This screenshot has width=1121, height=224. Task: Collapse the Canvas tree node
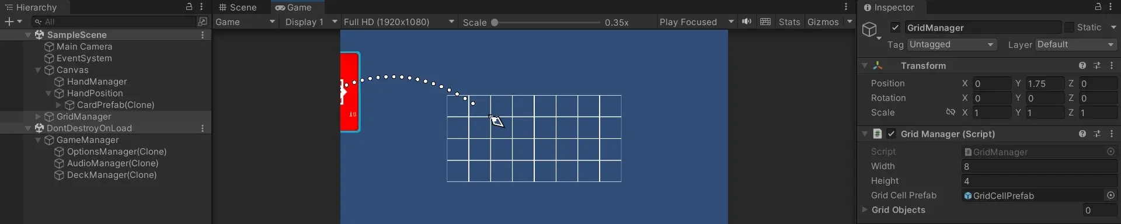pyautogui.click(x=38, y=70)
